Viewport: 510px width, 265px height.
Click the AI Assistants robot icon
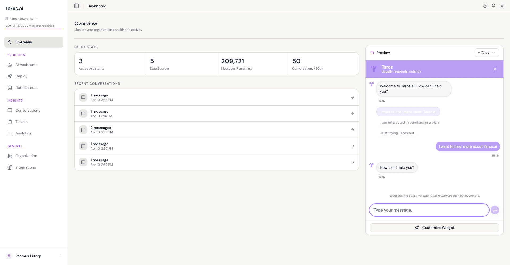tap(10, 65)
